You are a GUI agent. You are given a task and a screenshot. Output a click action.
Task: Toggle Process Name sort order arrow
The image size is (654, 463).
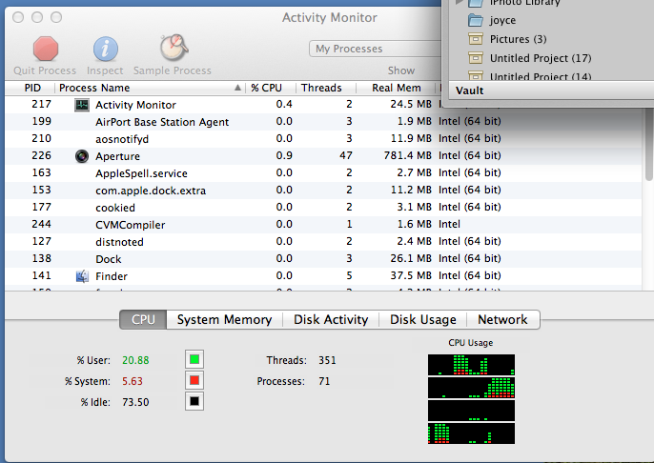tap(237, 88)
